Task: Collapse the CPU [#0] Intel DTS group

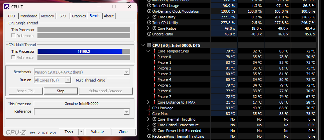Action: (143, 45)
